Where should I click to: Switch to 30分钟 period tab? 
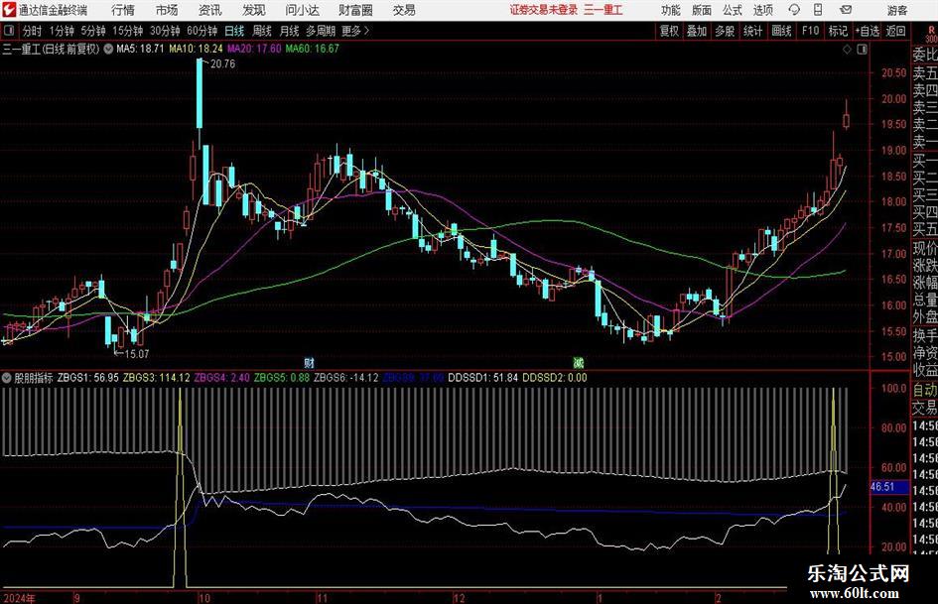(165, 31)
